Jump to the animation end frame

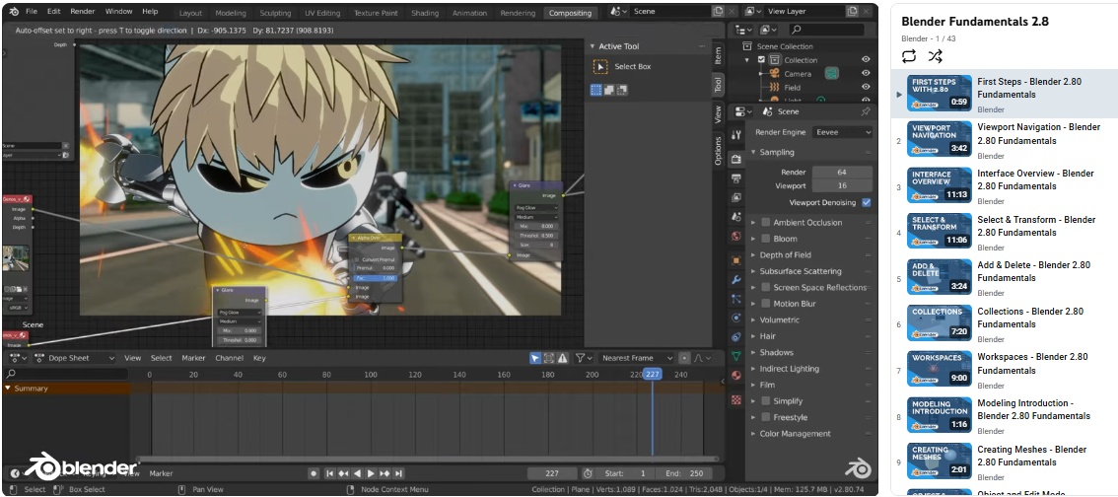coord(398,473)
